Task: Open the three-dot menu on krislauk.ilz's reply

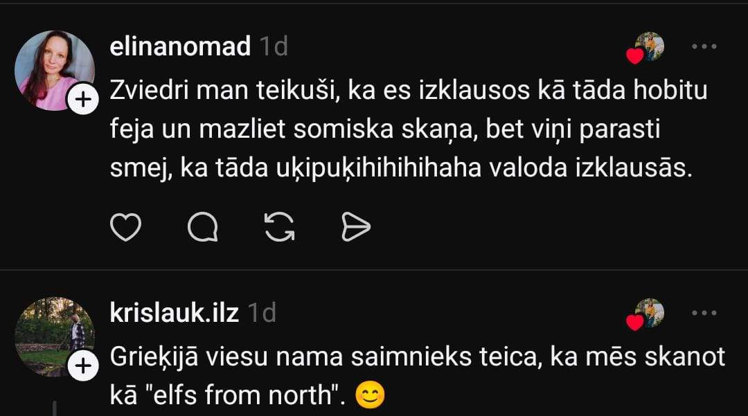Action: pyautogui.click(x=704, y=313)
